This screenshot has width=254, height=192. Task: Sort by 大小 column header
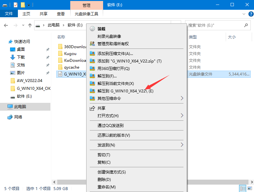click(232, 37)
